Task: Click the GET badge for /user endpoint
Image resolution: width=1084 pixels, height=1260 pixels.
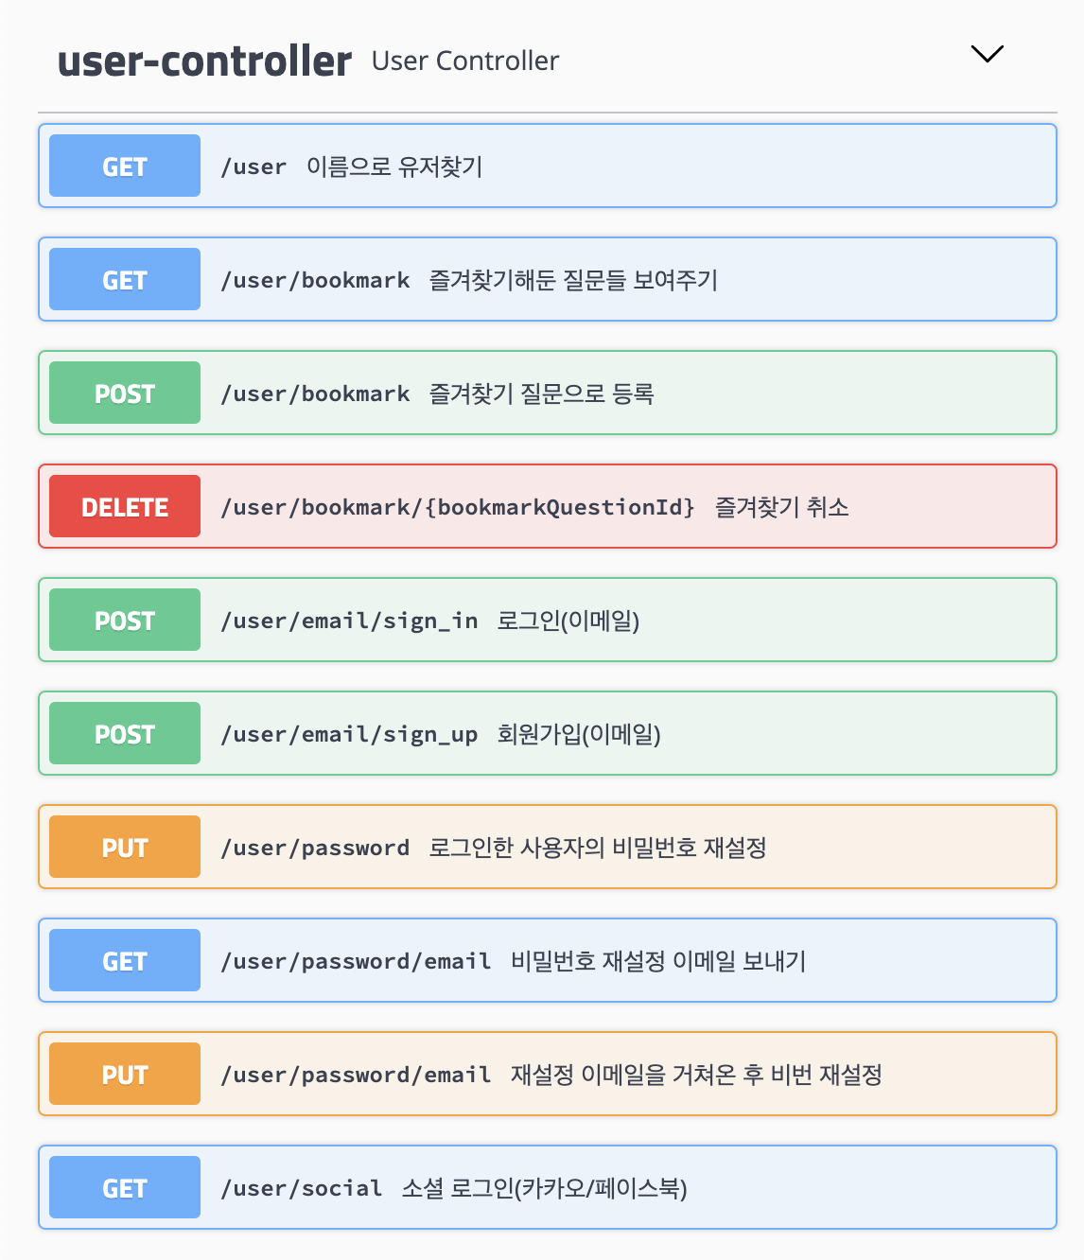Action: pos(124,166)
